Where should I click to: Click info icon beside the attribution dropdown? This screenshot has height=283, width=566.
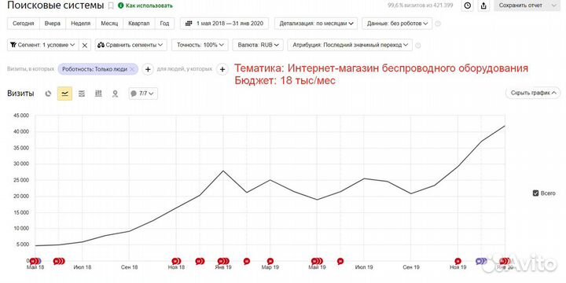pos(418,46)
